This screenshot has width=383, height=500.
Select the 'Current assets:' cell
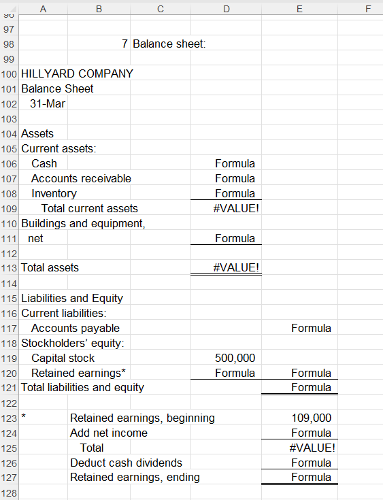pos(59,148)
